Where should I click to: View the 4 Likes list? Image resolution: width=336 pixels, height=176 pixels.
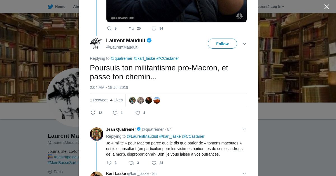click(116, 100)
